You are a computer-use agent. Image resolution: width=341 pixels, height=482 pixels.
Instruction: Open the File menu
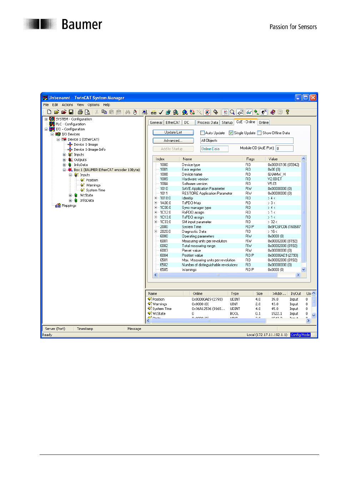coord(46,105)
